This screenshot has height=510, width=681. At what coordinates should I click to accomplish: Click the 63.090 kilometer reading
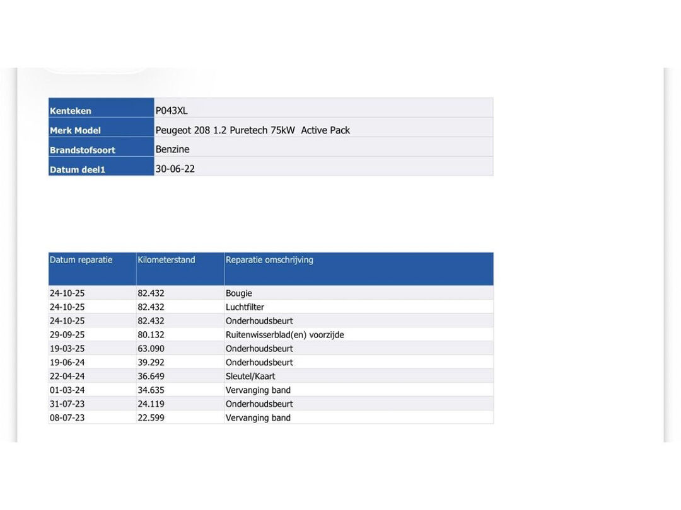point(151,349)
